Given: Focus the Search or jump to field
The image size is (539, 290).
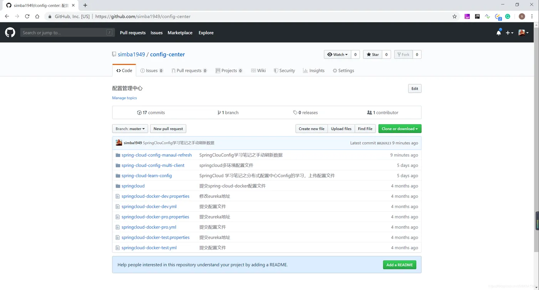Looking at the screenshot, I should [67, 33].
